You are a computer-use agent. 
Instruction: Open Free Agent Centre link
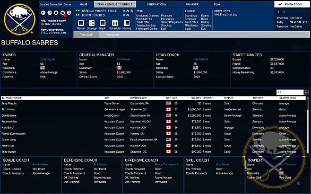[x=147, y=29]
